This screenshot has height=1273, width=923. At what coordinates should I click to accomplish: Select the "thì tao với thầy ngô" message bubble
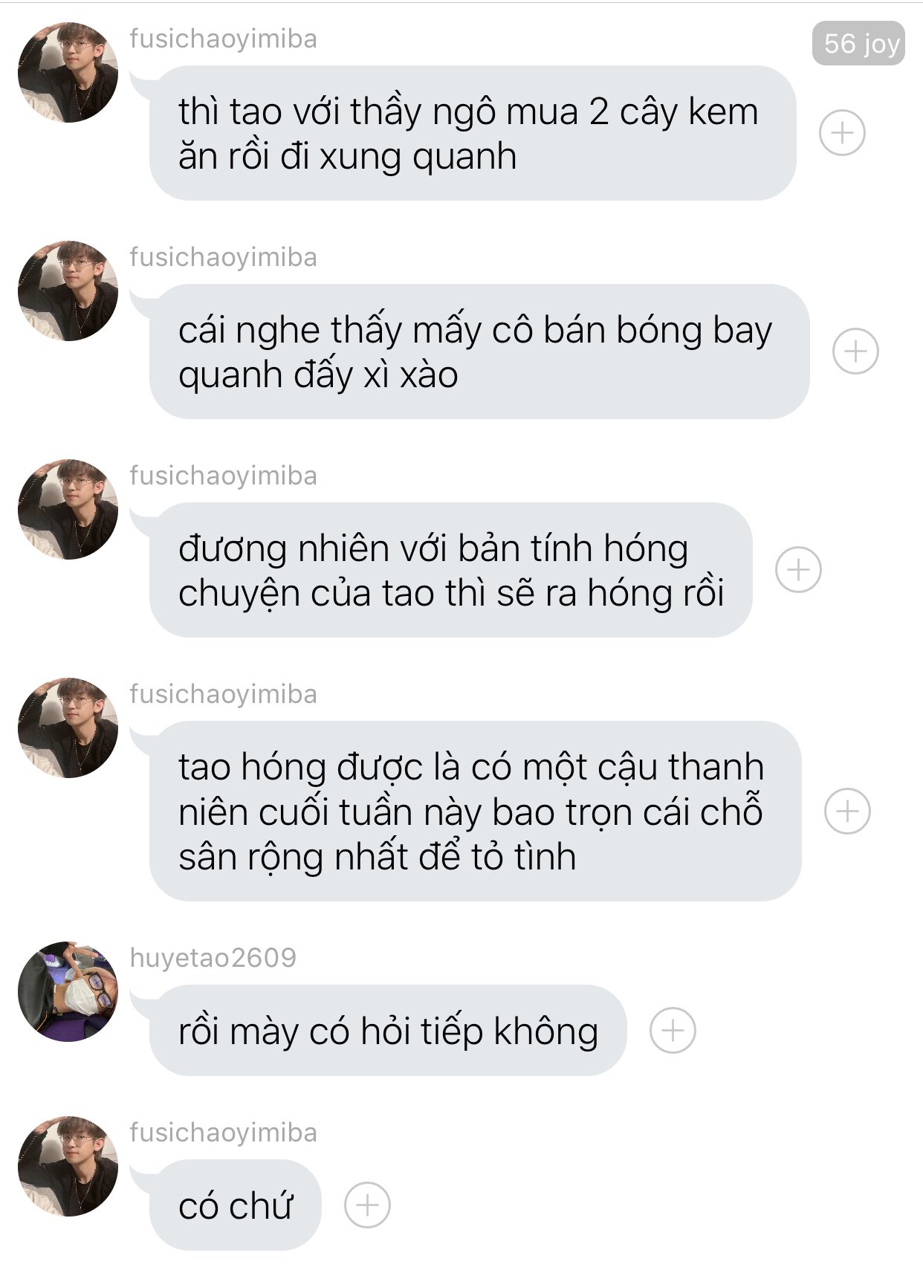point(473,133)
